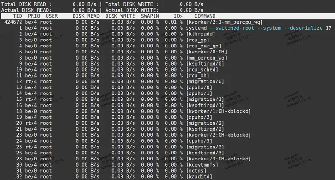Select the [rcu_sched] command

[202, 70]
